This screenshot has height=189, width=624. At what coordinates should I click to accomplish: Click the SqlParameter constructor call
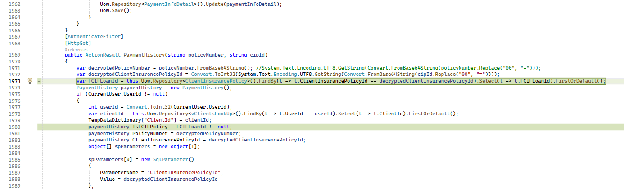pos(173,159)
